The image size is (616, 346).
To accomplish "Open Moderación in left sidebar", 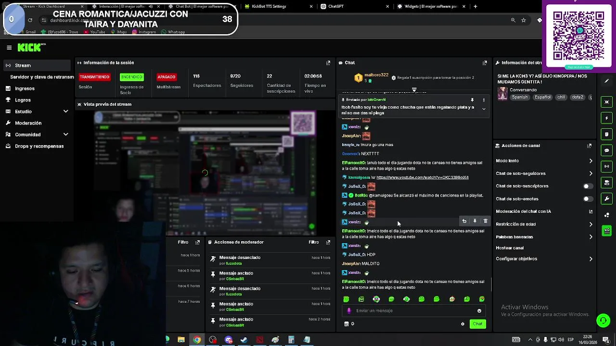I will 28,123.
